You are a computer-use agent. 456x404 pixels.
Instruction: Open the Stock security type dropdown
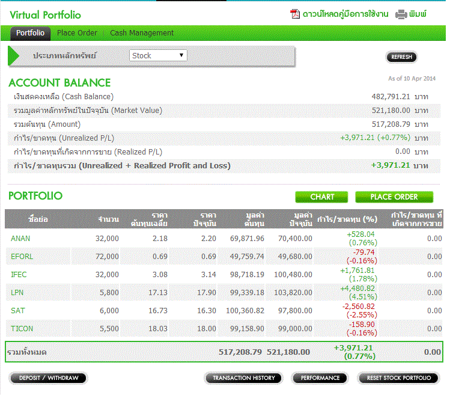point(158,55)
